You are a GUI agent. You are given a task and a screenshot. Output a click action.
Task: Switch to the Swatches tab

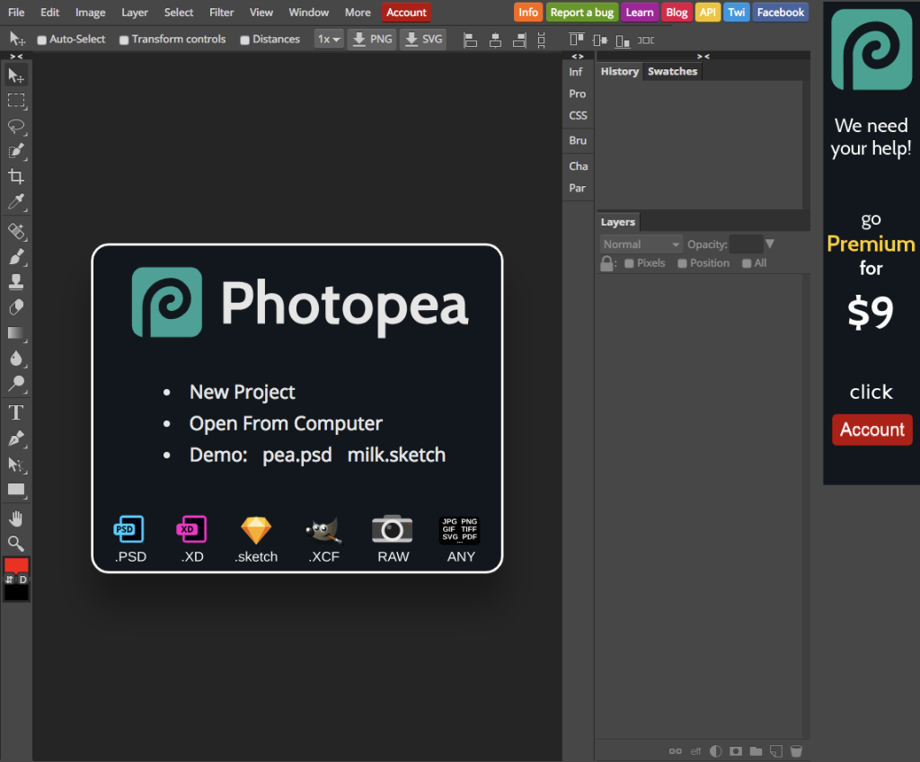(672, 72)
